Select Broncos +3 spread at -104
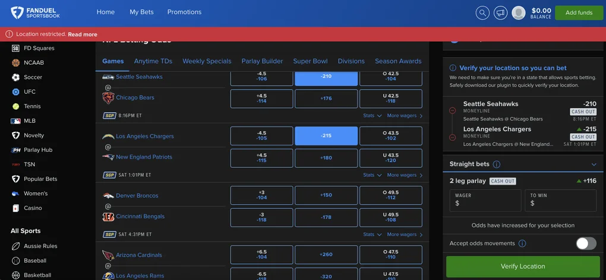Screen dimensions: 606x280 [x=261, y=195]
